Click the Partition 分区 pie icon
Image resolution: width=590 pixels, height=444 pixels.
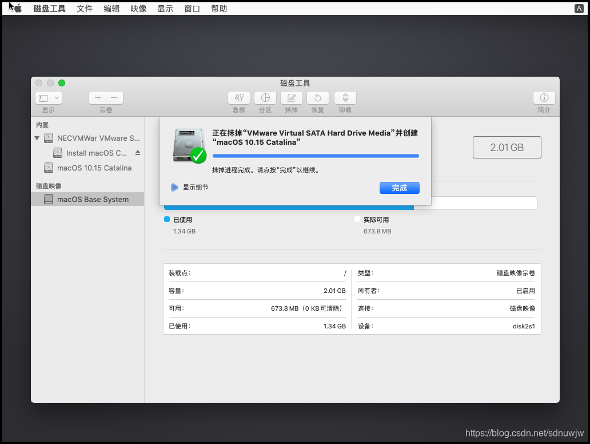[265, 98]
